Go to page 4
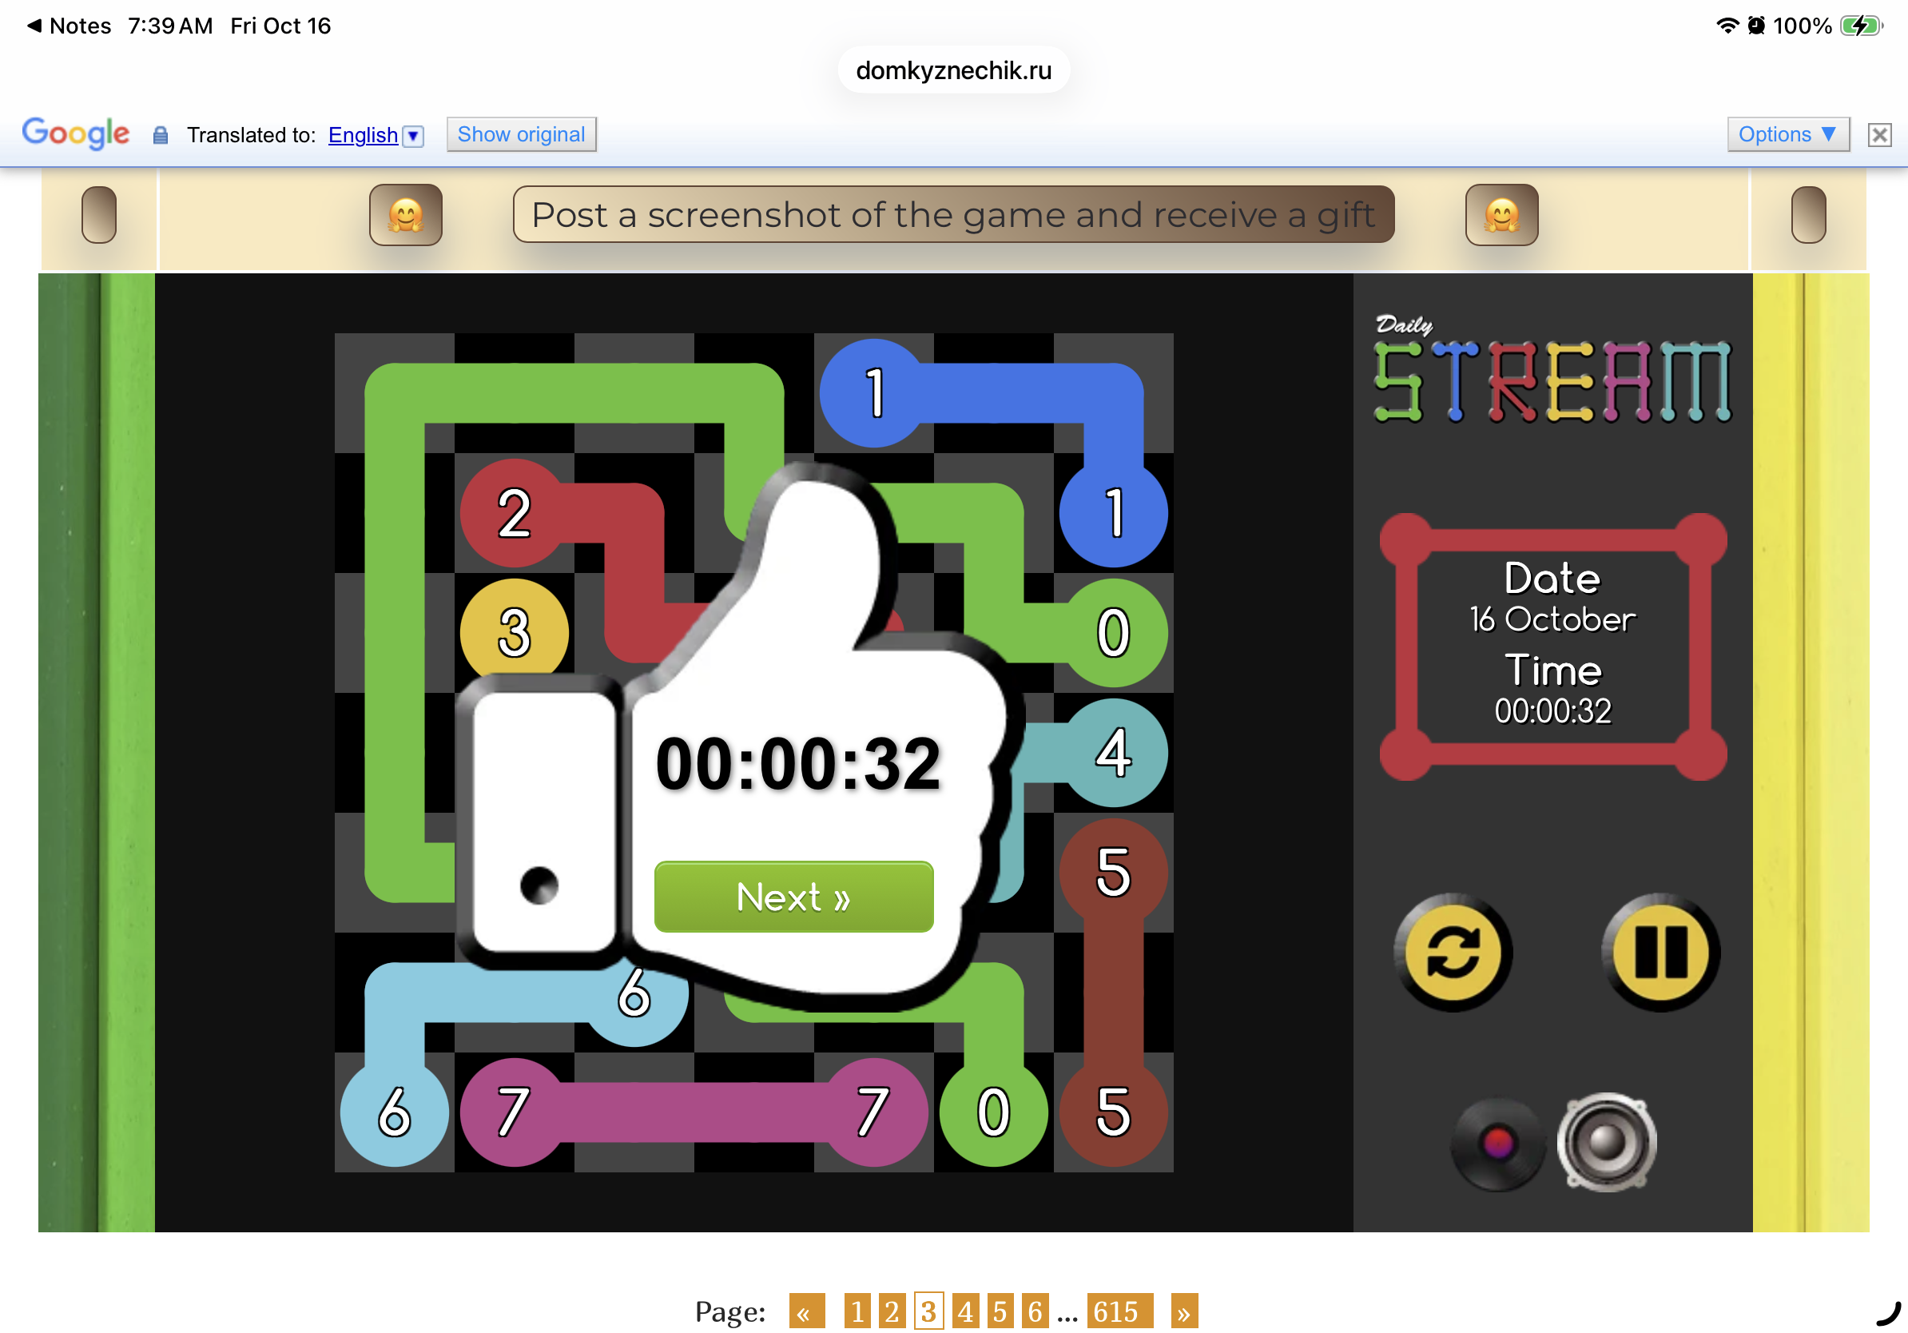 965,1311
